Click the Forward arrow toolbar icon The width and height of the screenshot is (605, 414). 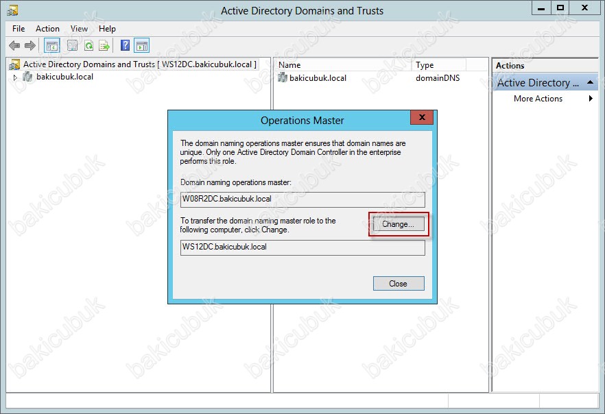[29, 46]
